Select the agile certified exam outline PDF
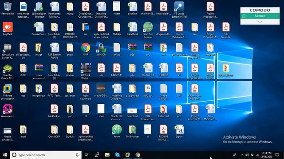Viewport: 284px width, 159px height. pyautogui.click(x=101, y=30)
